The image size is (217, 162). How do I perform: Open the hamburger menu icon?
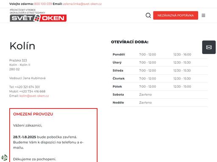point(203,15)
